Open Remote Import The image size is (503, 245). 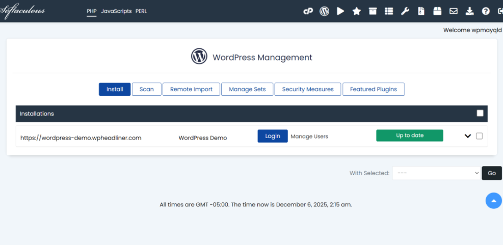[x=191, y=89]
